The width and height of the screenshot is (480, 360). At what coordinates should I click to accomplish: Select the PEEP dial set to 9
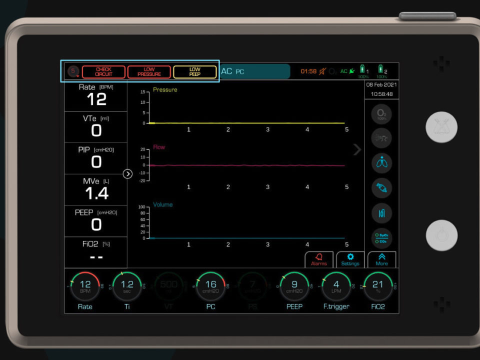point(294,287)
